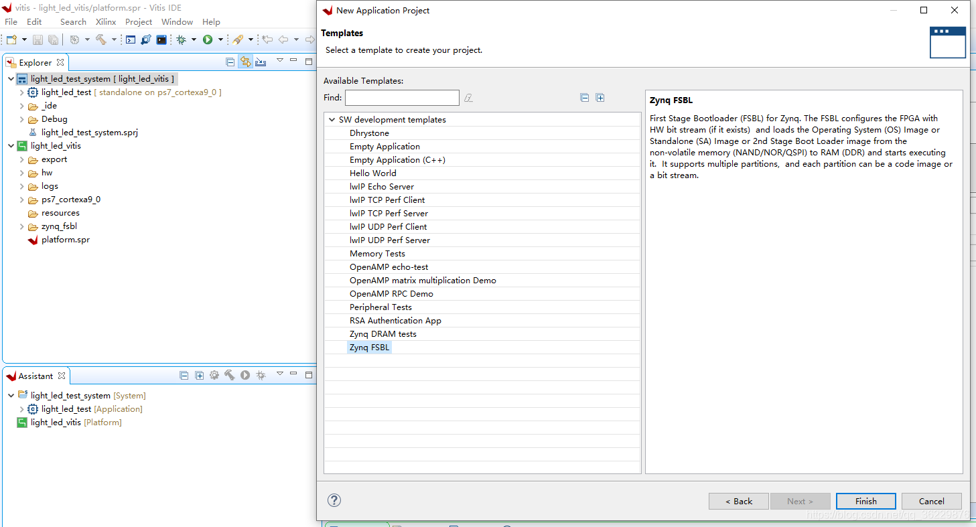Screen dimensions: 976x527
Task: Expand the light_led_test application in Explorer
Action: pos(21,92)
